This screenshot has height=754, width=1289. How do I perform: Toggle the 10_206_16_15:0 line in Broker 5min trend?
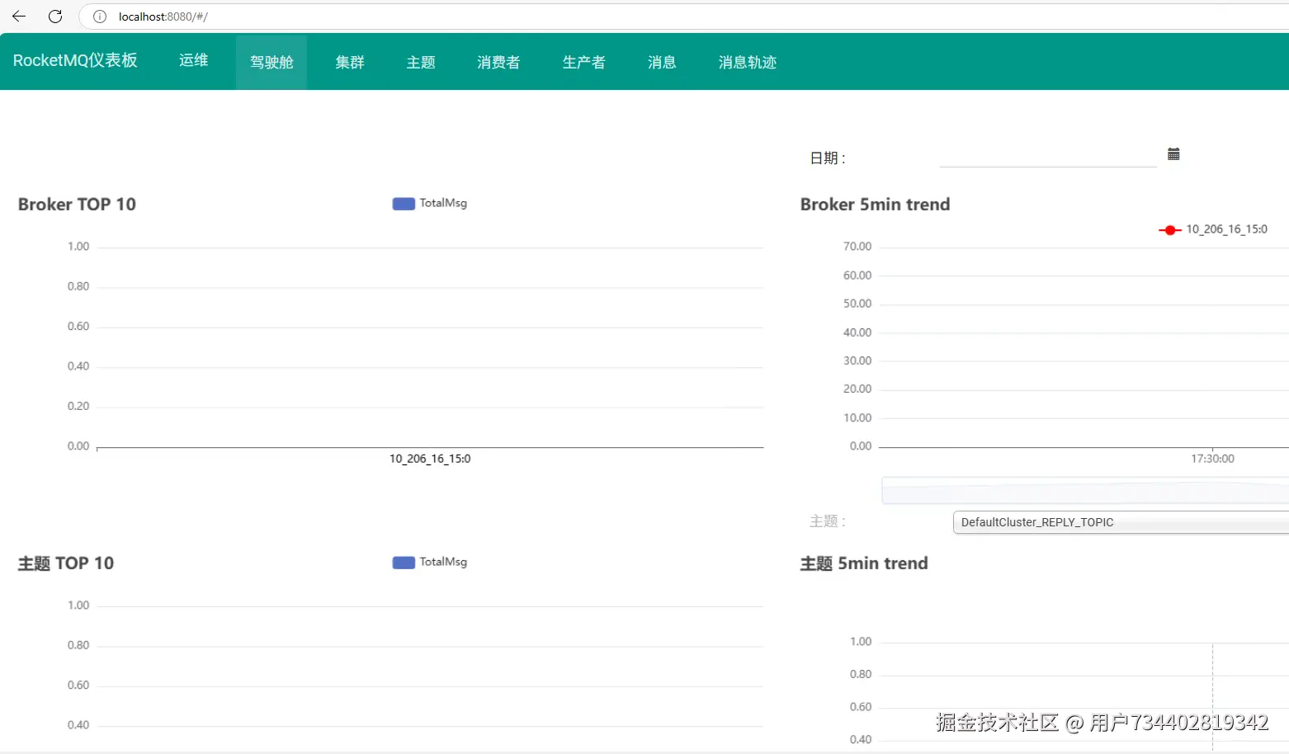(x=1213, y=229)
